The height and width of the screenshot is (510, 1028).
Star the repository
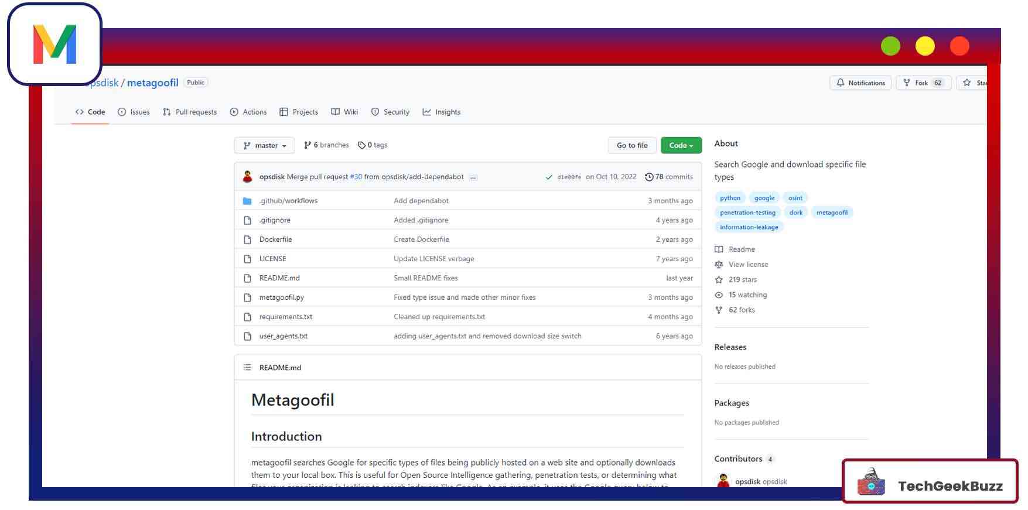pos(972,83)
